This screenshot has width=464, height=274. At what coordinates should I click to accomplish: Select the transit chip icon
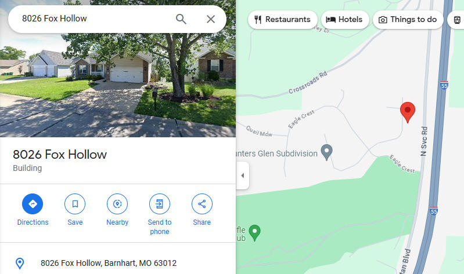point(457,20)
